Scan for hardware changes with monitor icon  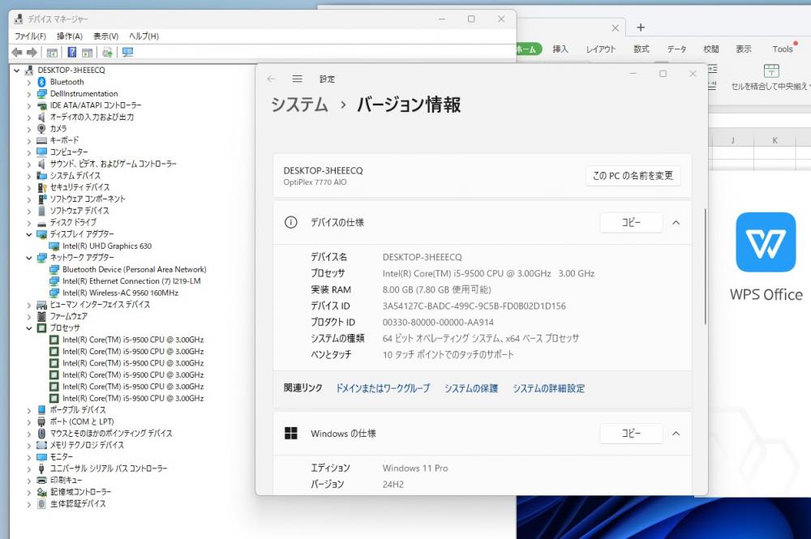[x=128, y=52]
